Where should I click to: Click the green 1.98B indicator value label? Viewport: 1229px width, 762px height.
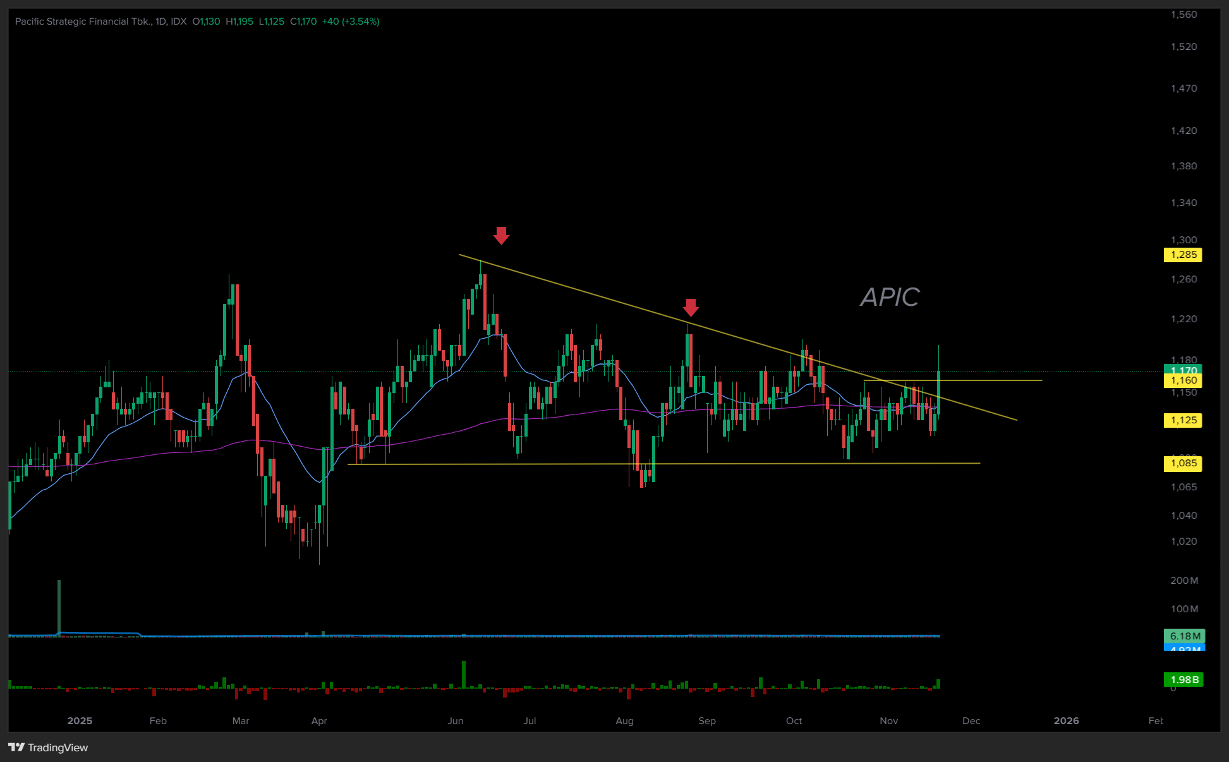tap(1184, 680)
